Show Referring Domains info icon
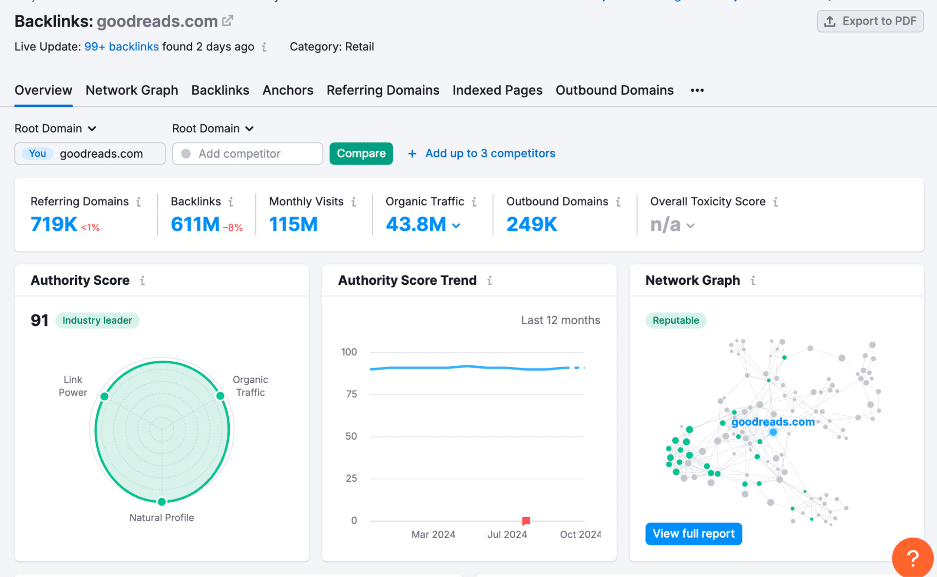Image resolution: width=937 pixels, height=577 pixels. (139, 202)
